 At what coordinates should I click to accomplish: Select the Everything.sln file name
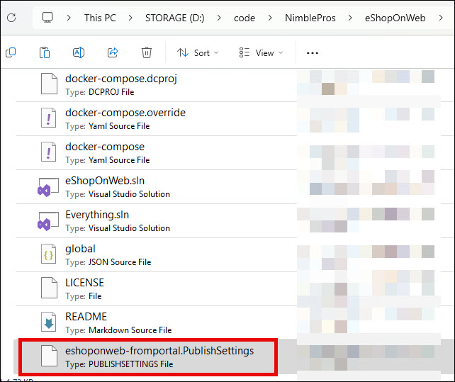97,215
